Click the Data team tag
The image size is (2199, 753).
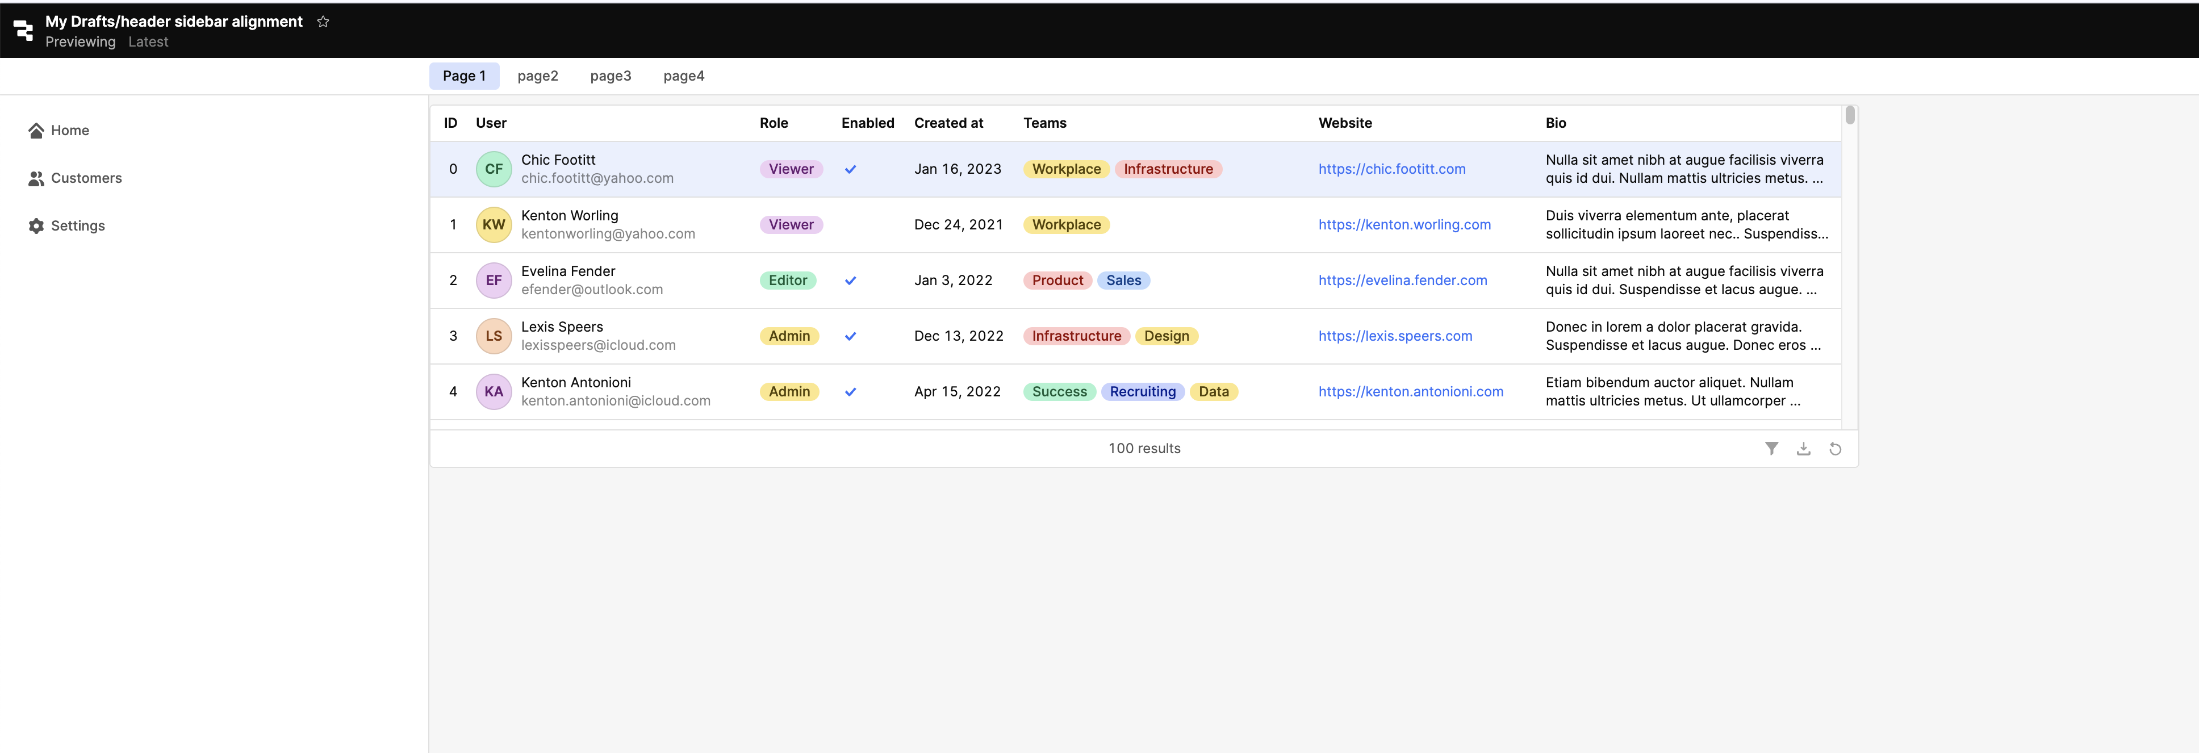click(1214, 391)
